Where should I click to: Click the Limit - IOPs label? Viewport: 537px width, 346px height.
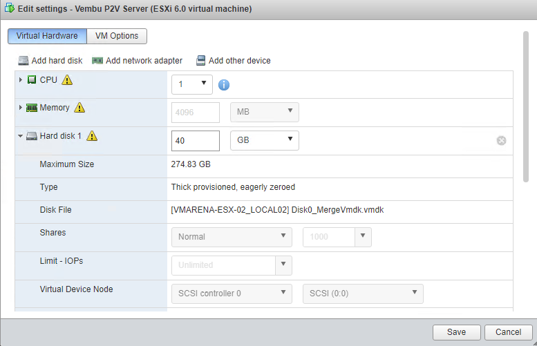(62, 261)
